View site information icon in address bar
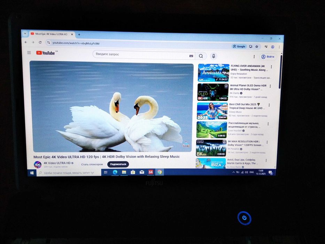 [x=48, y=43]
